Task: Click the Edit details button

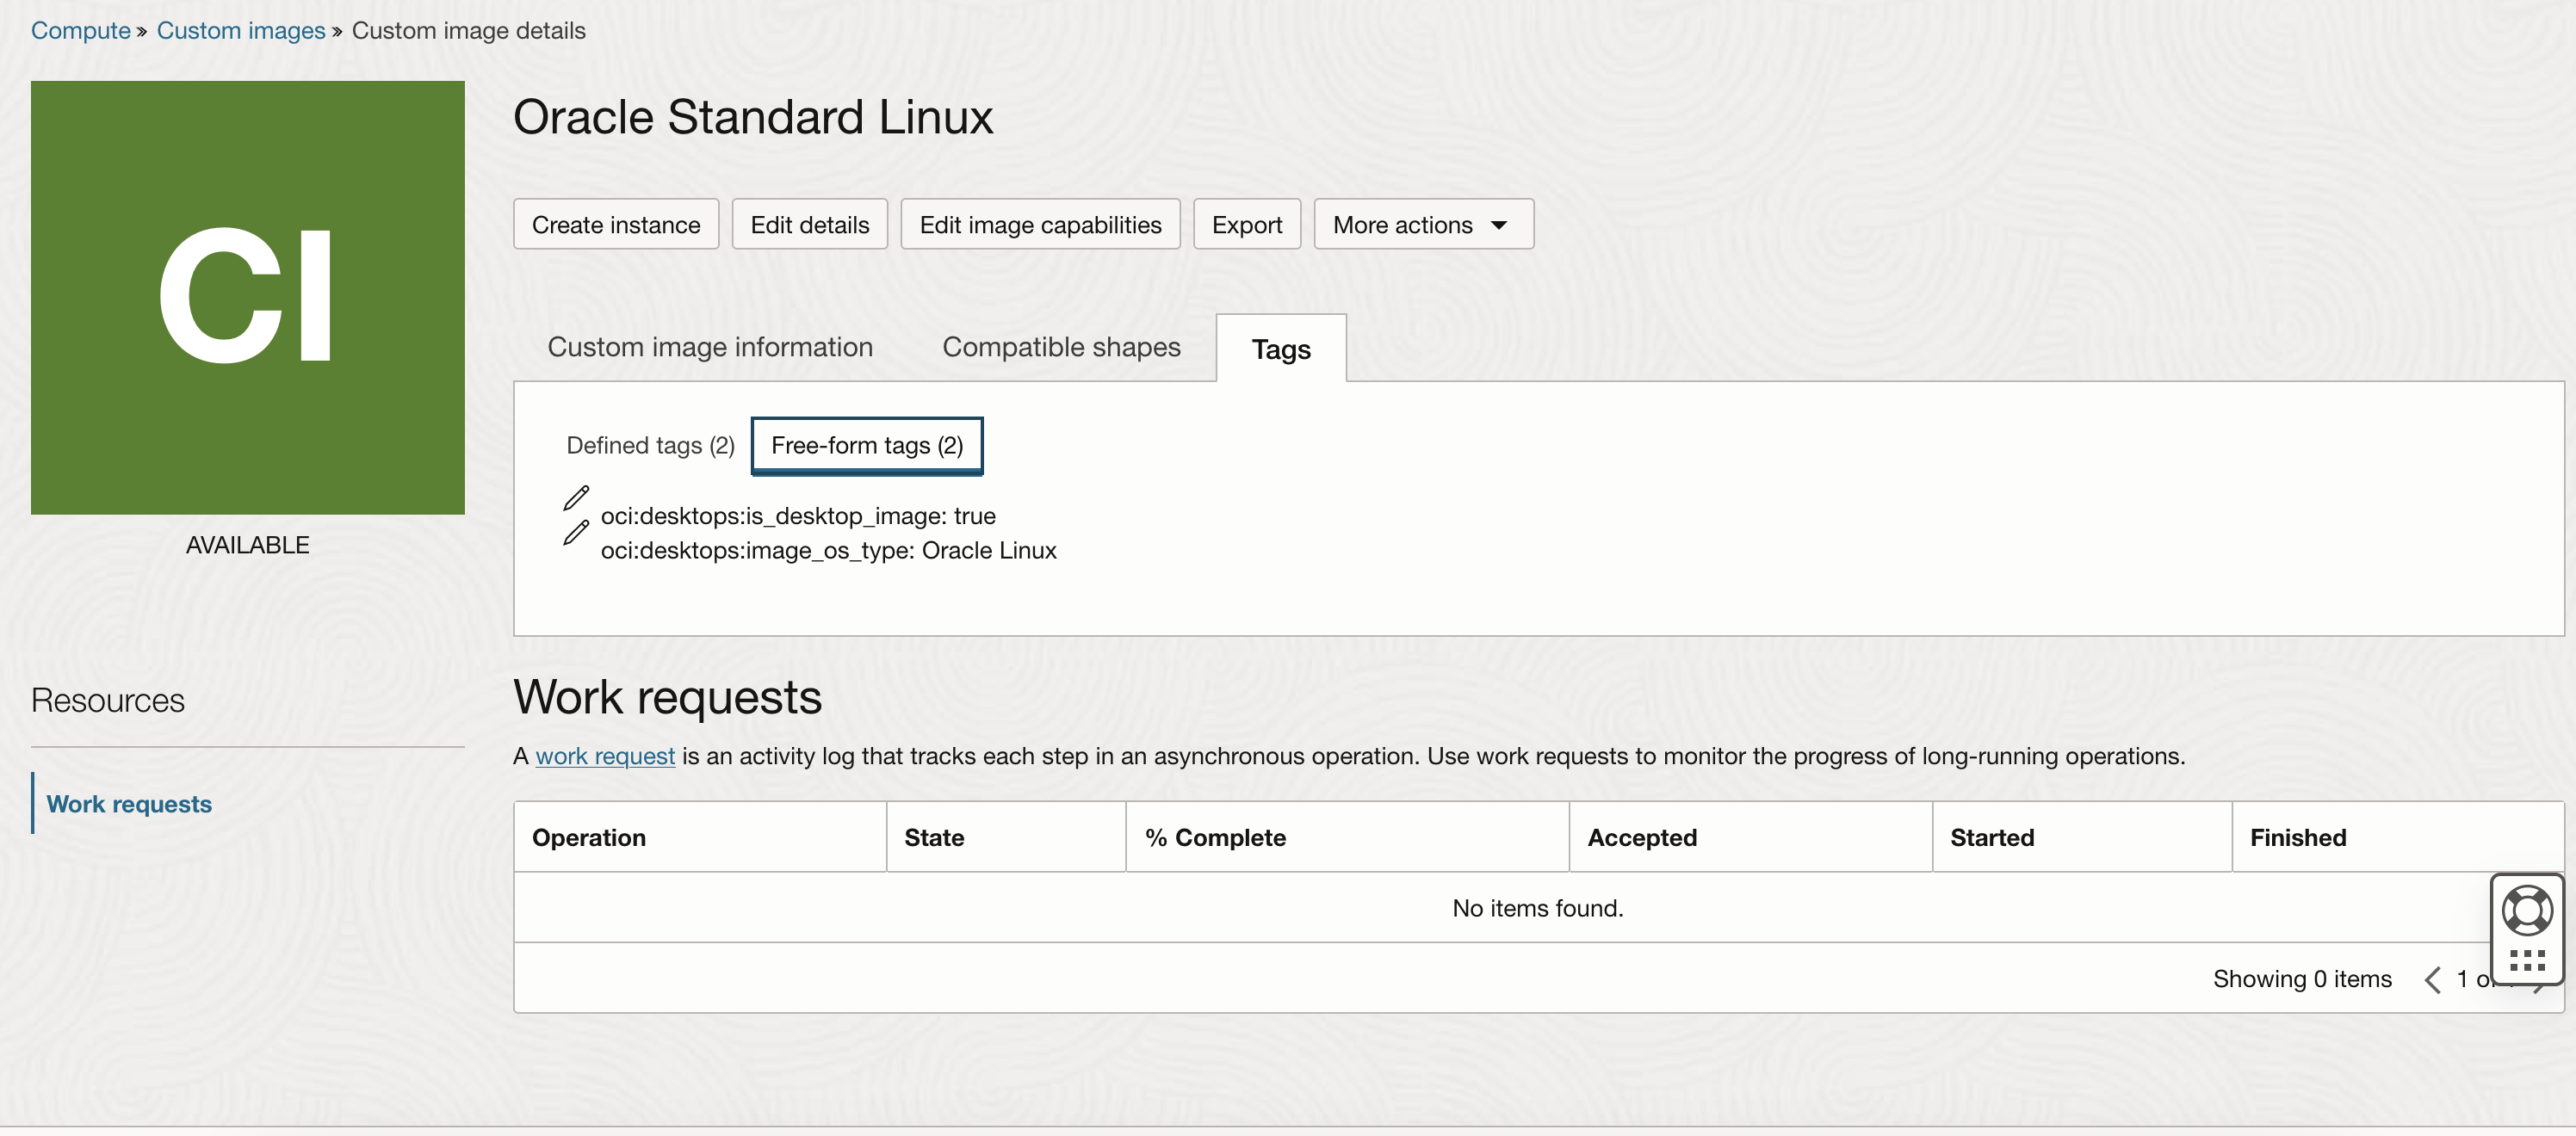Action: point(809,225)
